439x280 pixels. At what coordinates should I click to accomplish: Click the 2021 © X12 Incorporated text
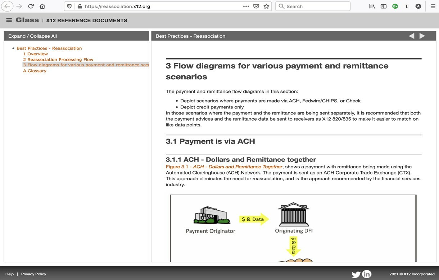[412, 274]
